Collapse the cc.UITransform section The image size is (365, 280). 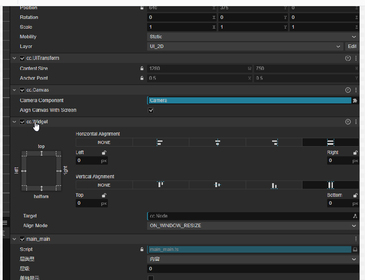[15, 58]
